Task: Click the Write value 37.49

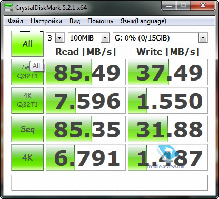Action: pyautogui.click(x=168, y=72)
